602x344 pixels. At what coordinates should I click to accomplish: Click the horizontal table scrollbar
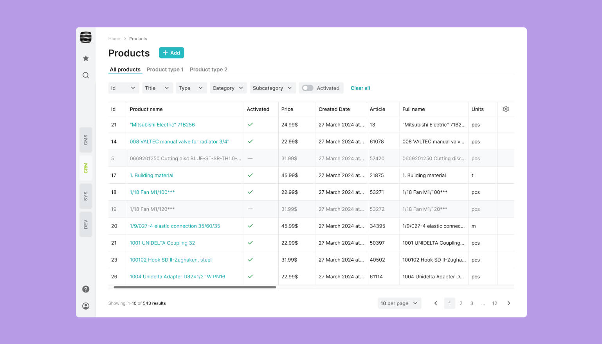tap(195, 287)
